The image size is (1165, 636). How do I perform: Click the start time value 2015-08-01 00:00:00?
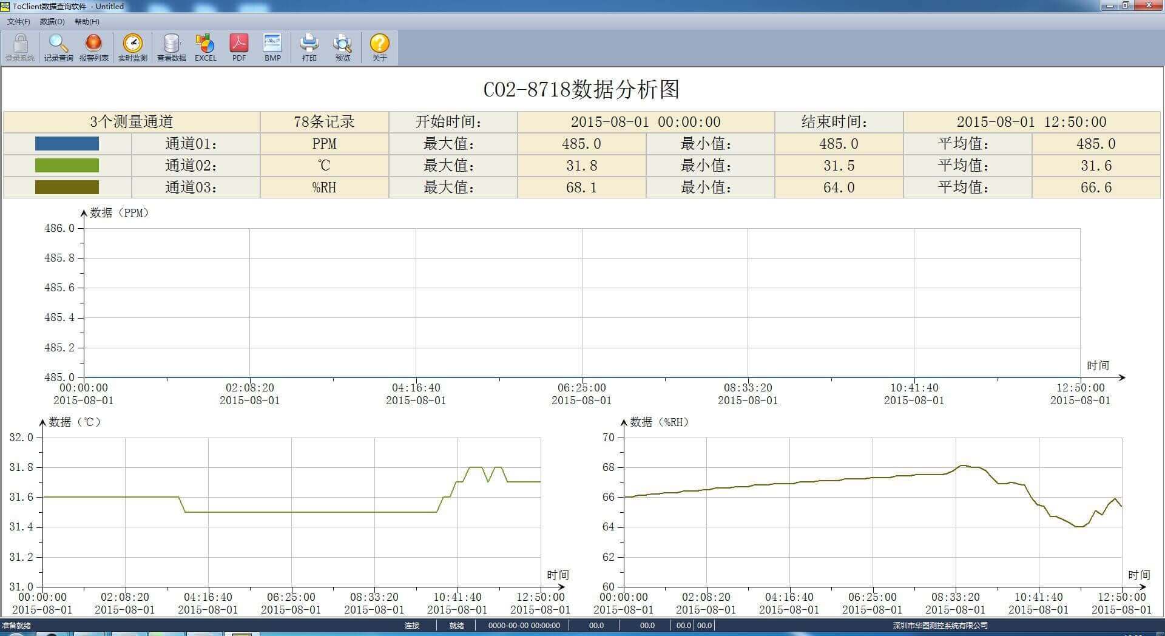tap(646, 122)
